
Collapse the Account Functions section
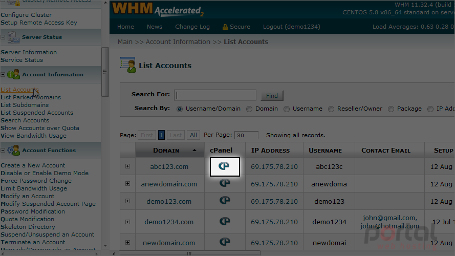pyautogui.click(x=3, y=150)
